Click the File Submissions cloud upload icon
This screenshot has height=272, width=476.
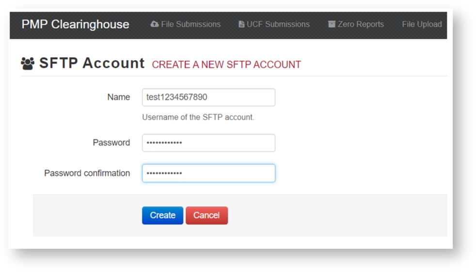point(155,24)
